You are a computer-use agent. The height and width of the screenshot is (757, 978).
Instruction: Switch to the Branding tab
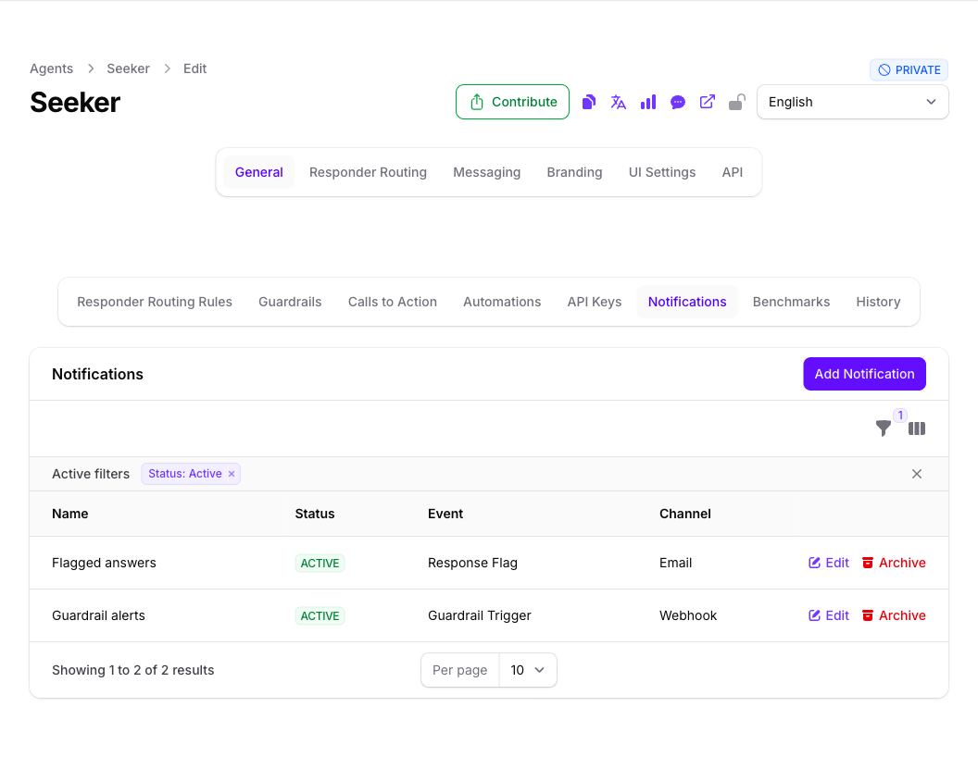coord(574,172)
